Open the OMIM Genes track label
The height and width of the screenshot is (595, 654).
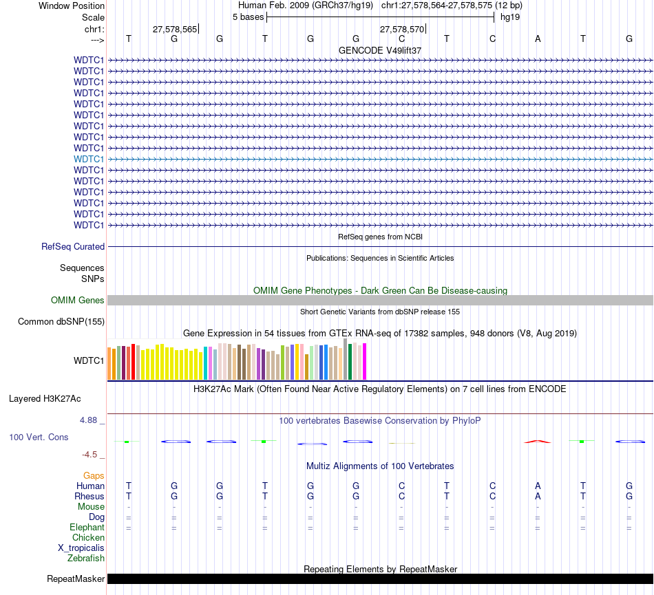[78, 301]
